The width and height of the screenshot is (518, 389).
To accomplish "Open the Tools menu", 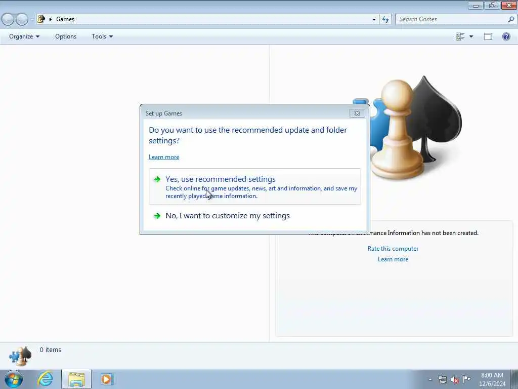I will 102,36.
